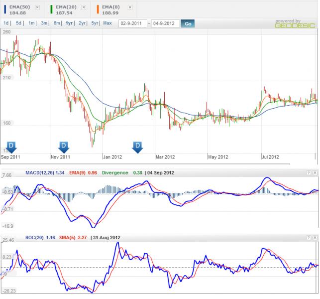Open help for the MACD panel
Image resolution: width=320 pixels, height=299 pixels.
(309, 173)
